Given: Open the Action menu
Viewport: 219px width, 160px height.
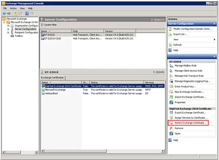Looking at the screenshot, I should pos(13,8).
